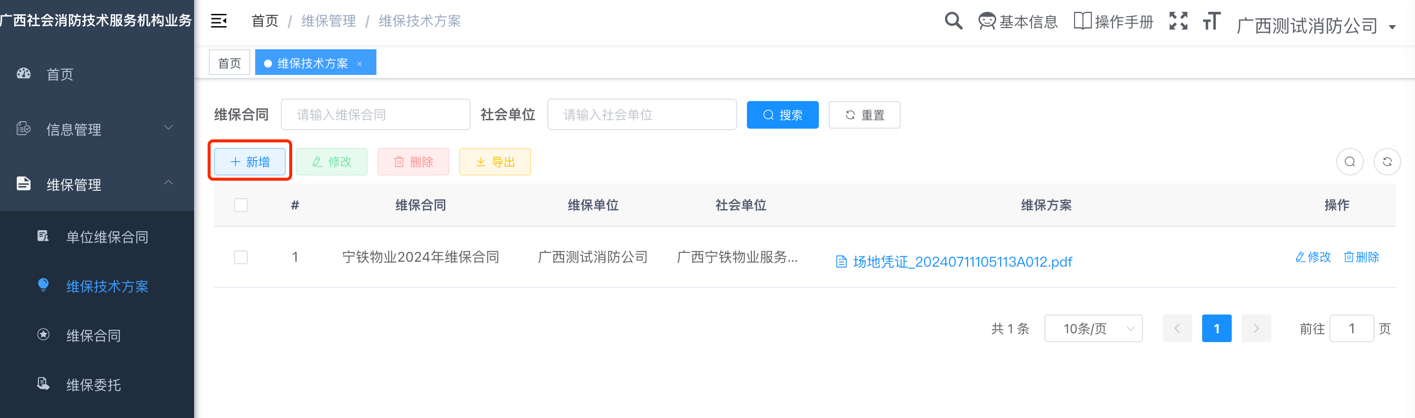Close the 维保技术方案 tab
The height and width of the screenshot is (418, 1415).
coord(360,64)
